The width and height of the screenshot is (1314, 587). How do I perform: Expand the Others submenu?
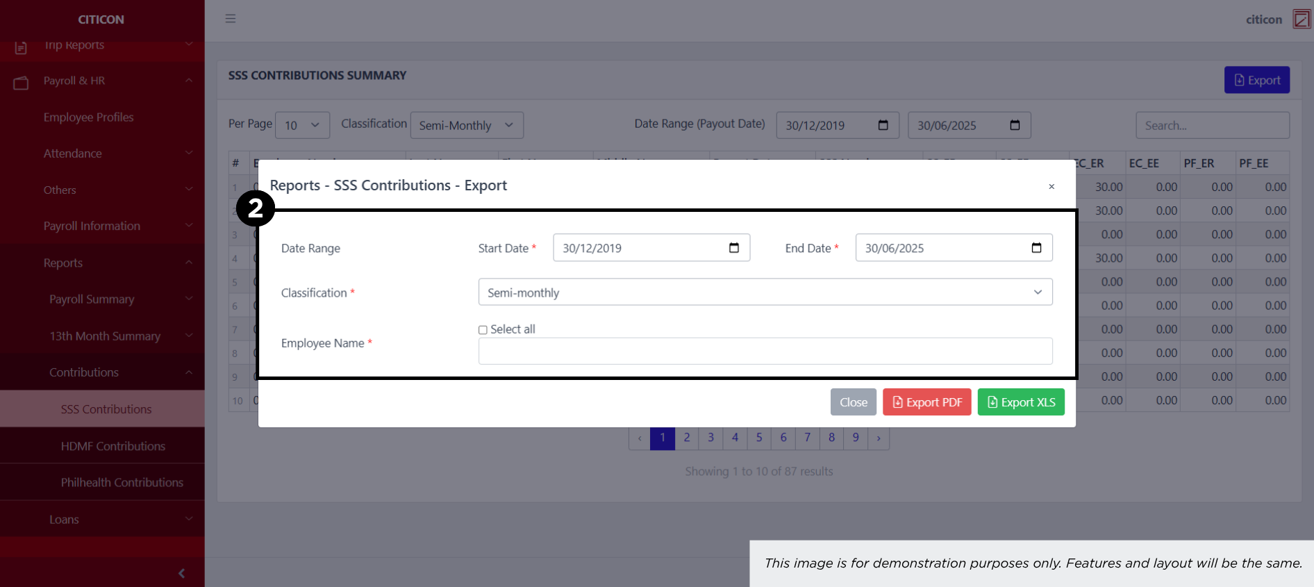pyautogui.click(x=189, y=190)
